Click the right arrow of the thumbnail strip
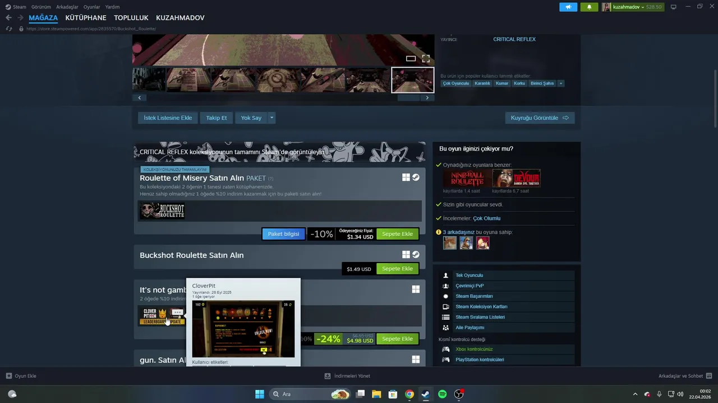 click(x=427, y=97)
